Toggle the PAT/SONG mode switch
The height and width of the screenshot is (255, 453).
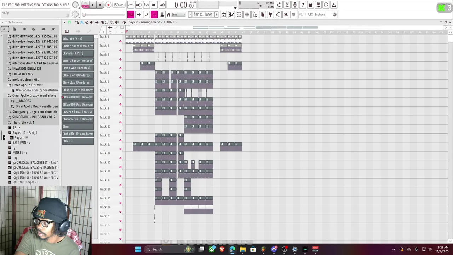[x=85, y=5]
